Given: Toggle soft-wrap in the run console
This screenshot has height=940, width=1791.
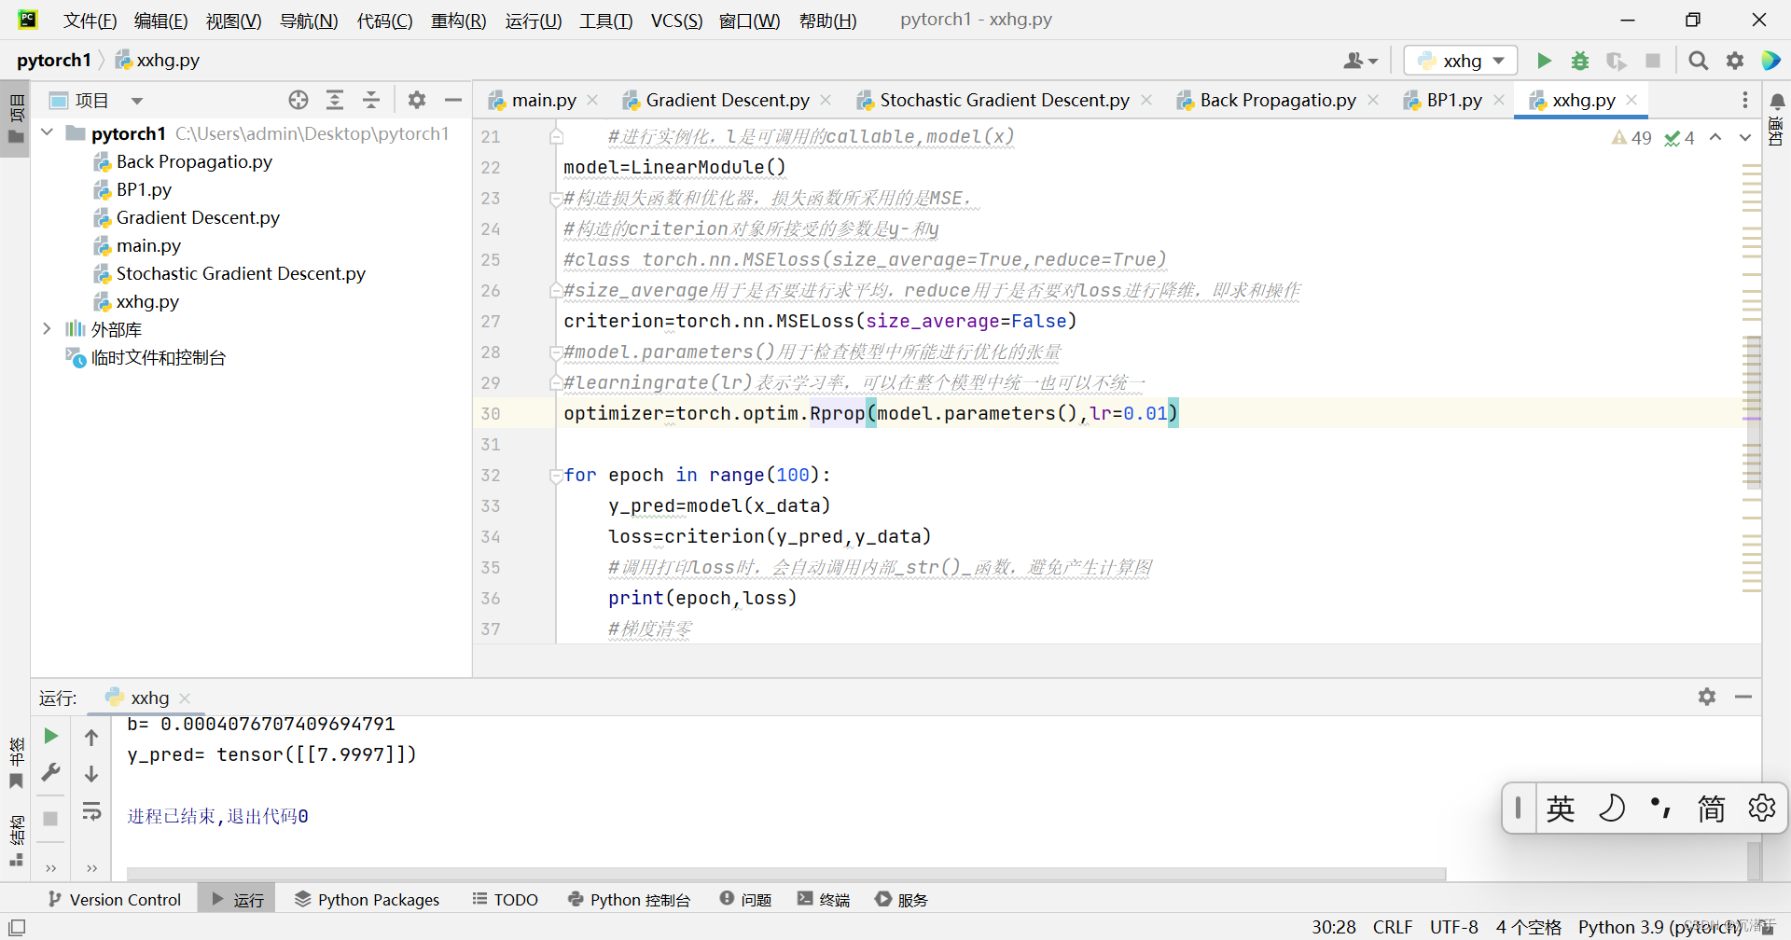Looking at the screenshot, I should pos(90,811).
